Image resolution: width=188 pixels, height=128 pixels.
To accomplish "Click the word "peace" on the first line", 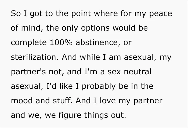I will (161, 14).
